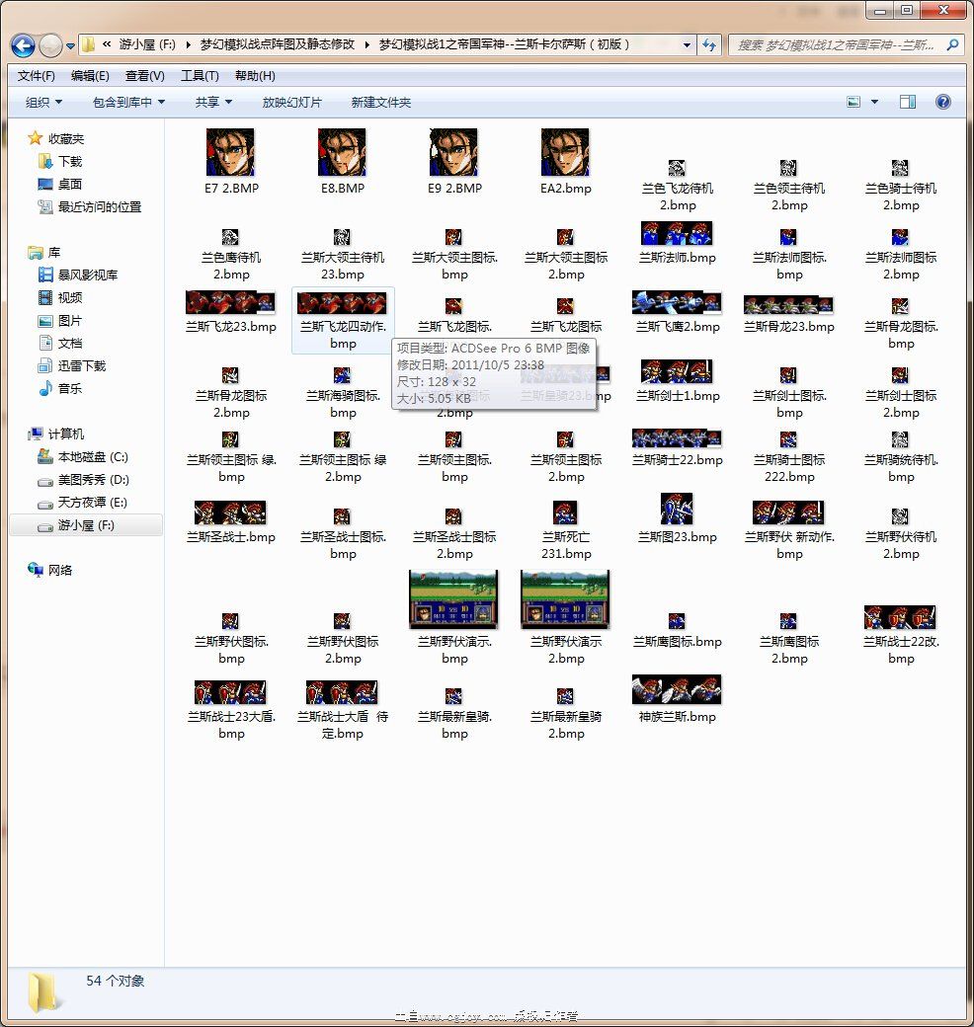Image resolution: width=974 pixels, height=1027 pixels.
Task: Open the Help question mark icon
Action: coord(942,102)
